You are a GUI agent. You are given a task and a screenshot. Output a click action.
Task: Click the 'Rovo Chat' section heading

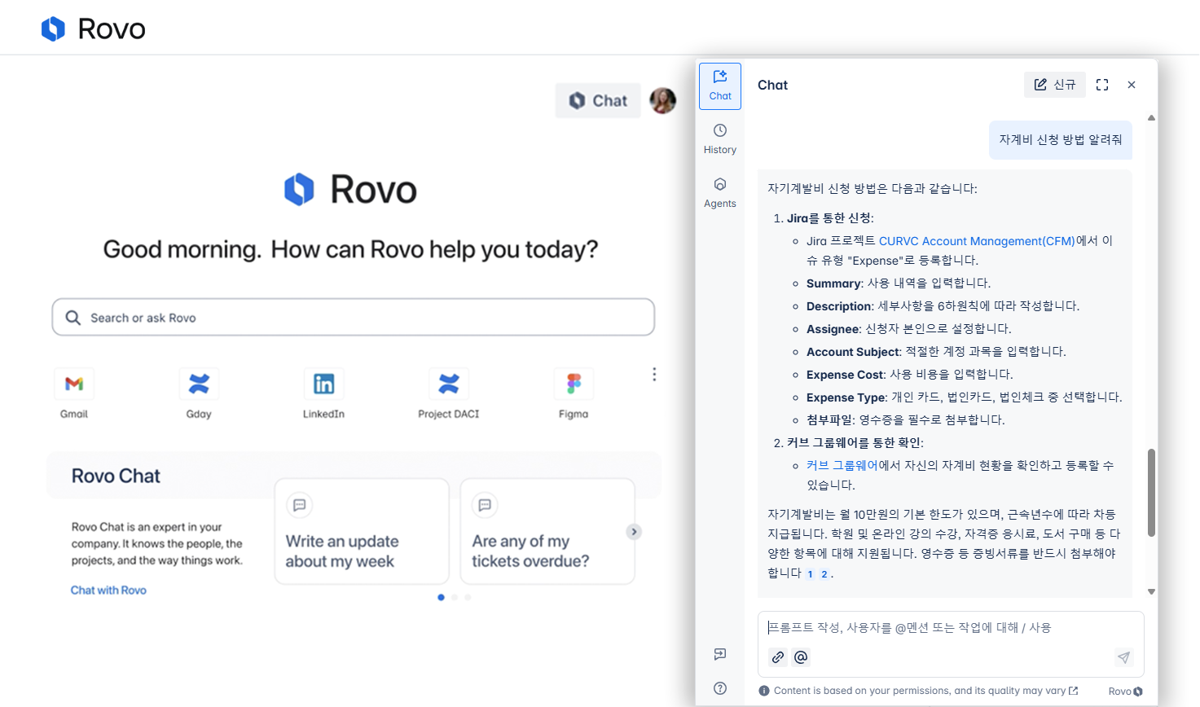click(x=116, y=476)
